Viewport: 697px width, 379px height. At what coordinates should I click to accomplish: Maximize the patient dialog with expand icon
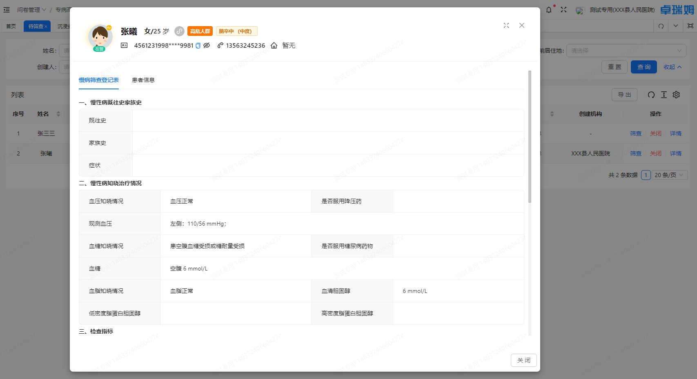pyautogui.click(x=506, y=25)
